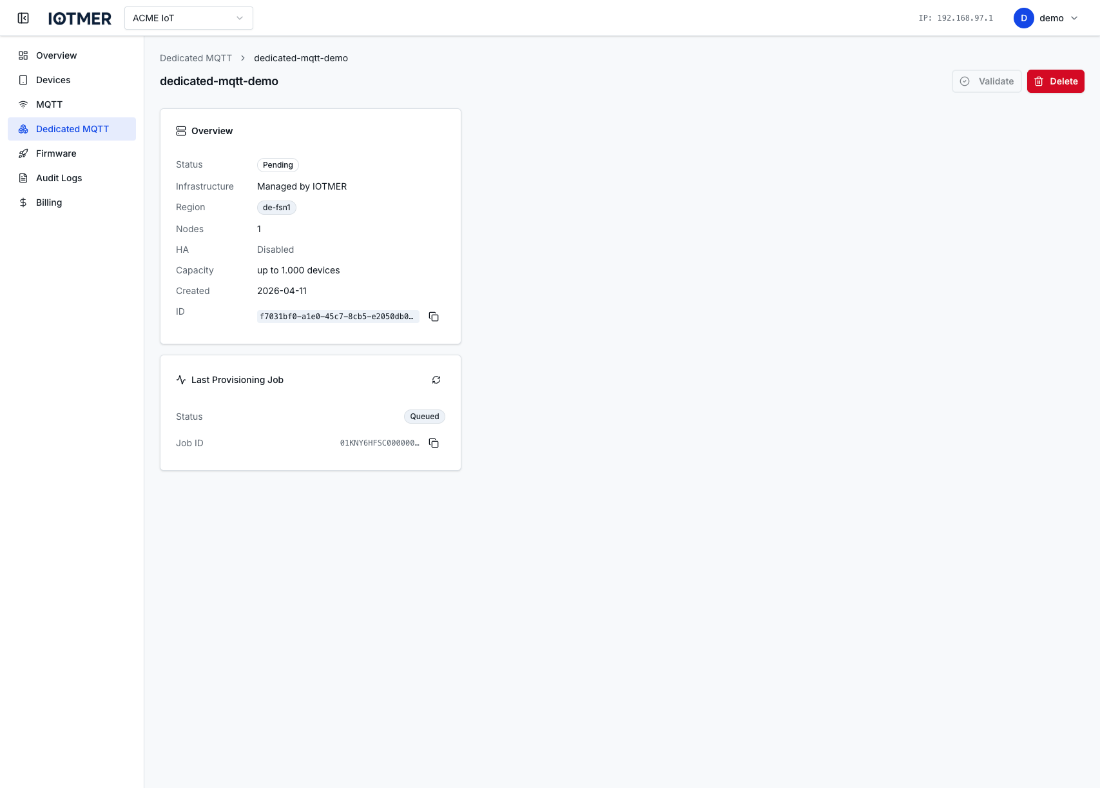Click the Audit Logs document icon
The height and width of the screenshot is (788, 1100).
[23, 177]
